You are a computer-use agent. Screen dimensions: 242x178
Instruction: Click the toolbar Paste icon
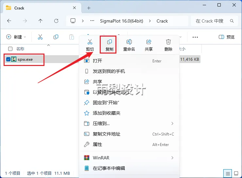click(x=72, y=37)
